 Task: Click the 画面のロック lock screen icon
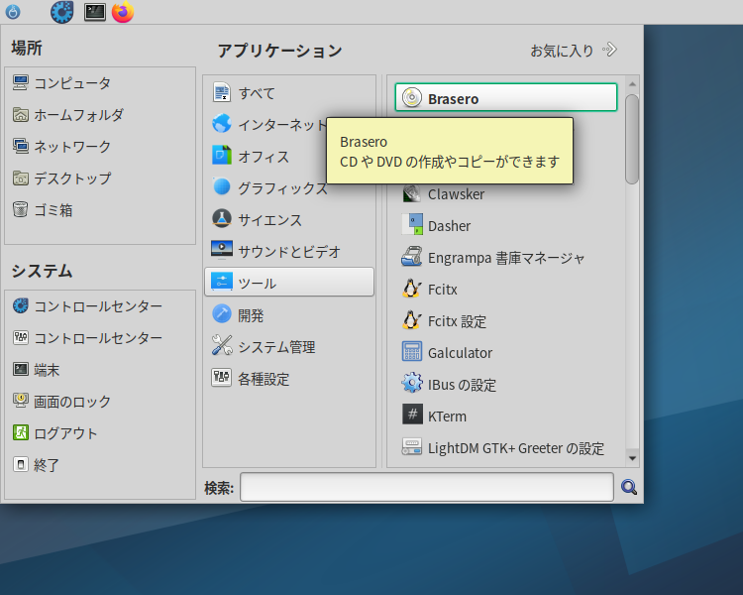pos(21,401)
